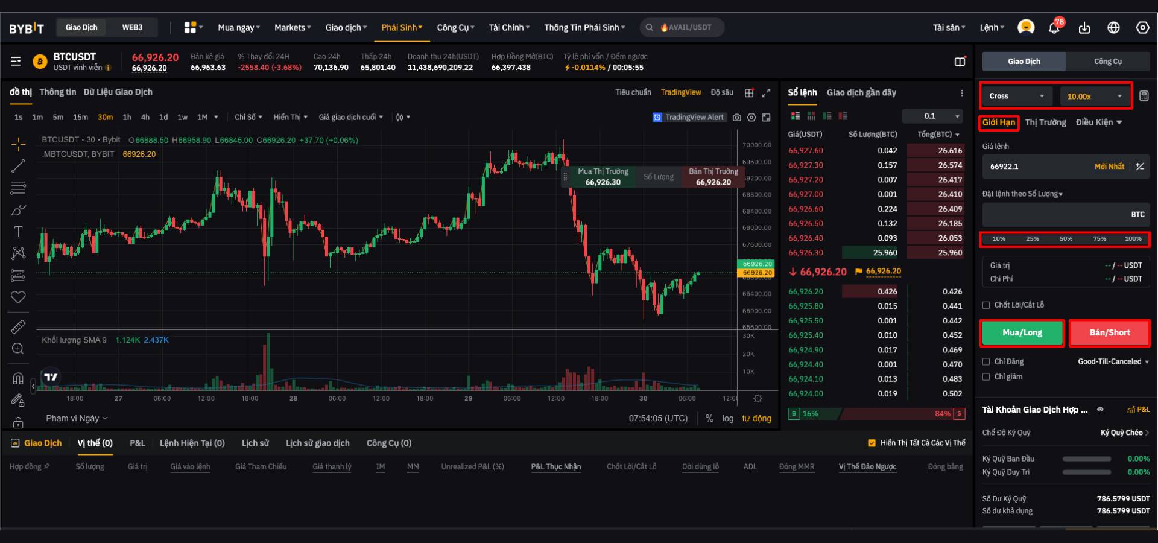Viewport: 1158px width, 543px height.
Task: Open chart axis settings gear icon
Action: (758, 398)
